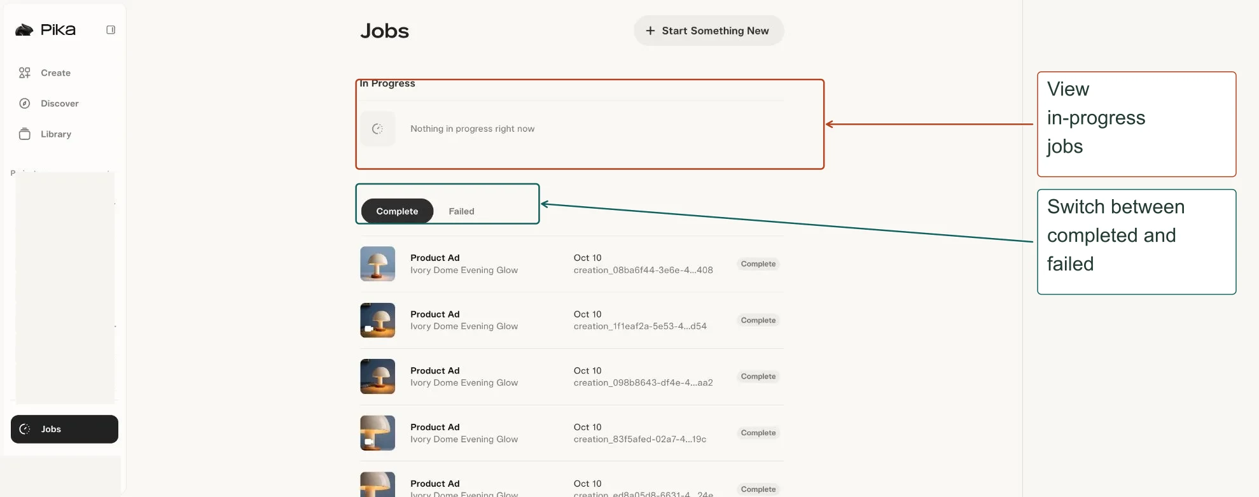Click Complete badge on creation_098b8643 row

758,377
